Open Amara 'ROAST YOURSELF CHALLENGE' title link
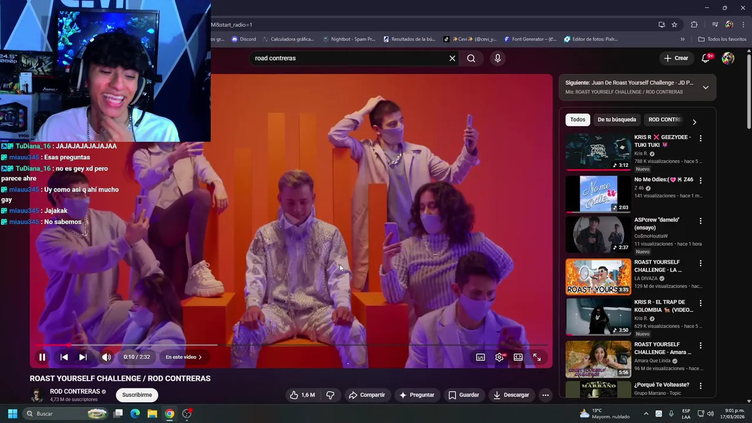The height and width of the screenshot is (423, 752). pyautogui.click(x=663, y=348)
